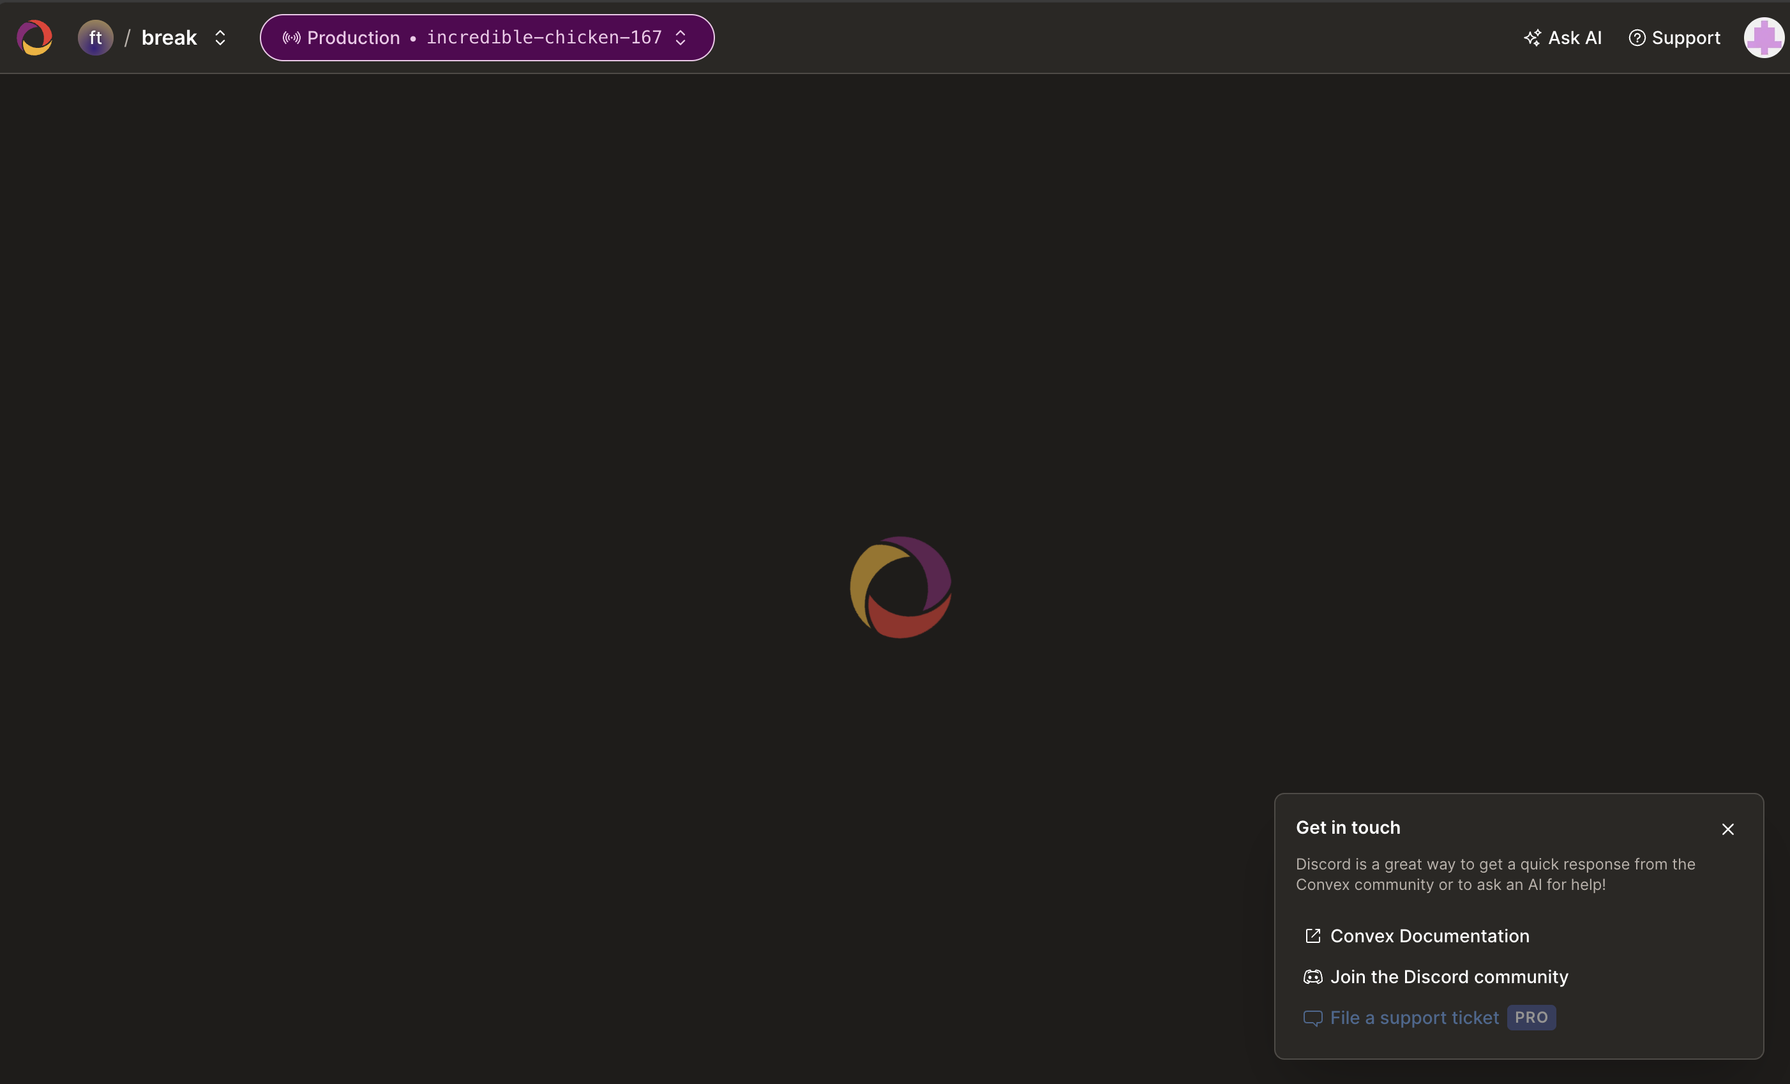Open the 'ft' team avatar
This screenshot has width=1790, height=1084.
coord(95,38)
